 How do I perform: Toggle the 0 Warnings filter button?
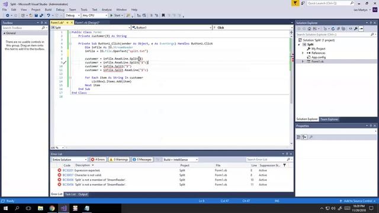(x=118, y=160)
